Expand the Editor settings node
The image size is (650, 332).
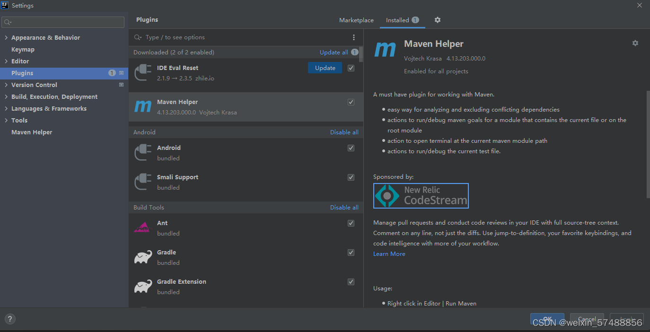6,61
